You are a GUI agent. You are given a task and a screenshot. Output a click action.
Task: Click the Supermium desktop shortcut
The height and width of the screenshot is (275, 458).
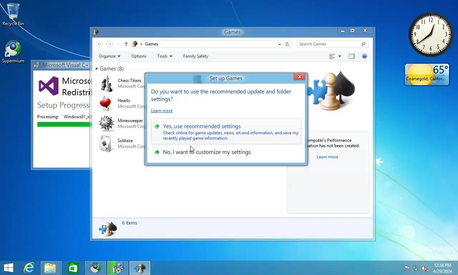[13, 52]
